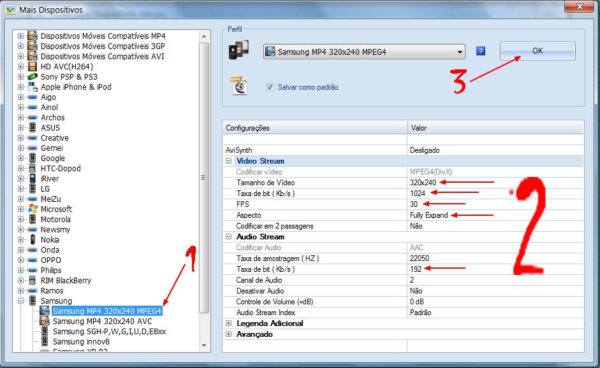
Task: Click the Nokia phone icon
Action: (33, 239)
